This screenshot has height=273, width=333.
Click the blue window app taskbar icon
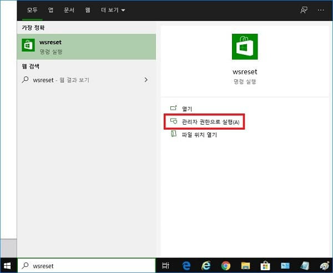(x=285, y=266)
